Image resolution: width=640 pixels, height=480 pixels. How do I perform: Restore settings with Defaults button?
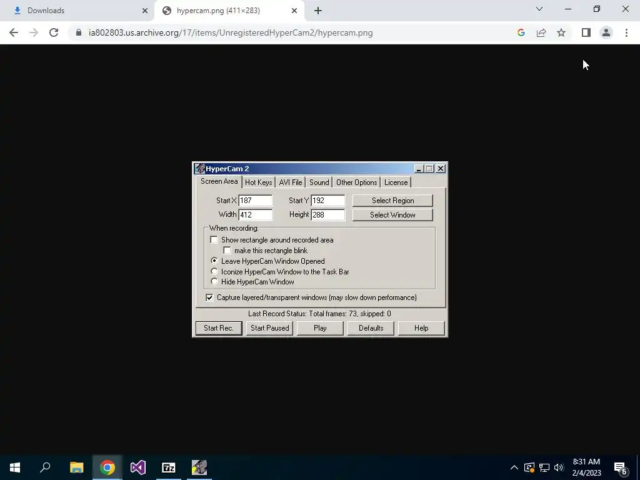click(371, 328)
